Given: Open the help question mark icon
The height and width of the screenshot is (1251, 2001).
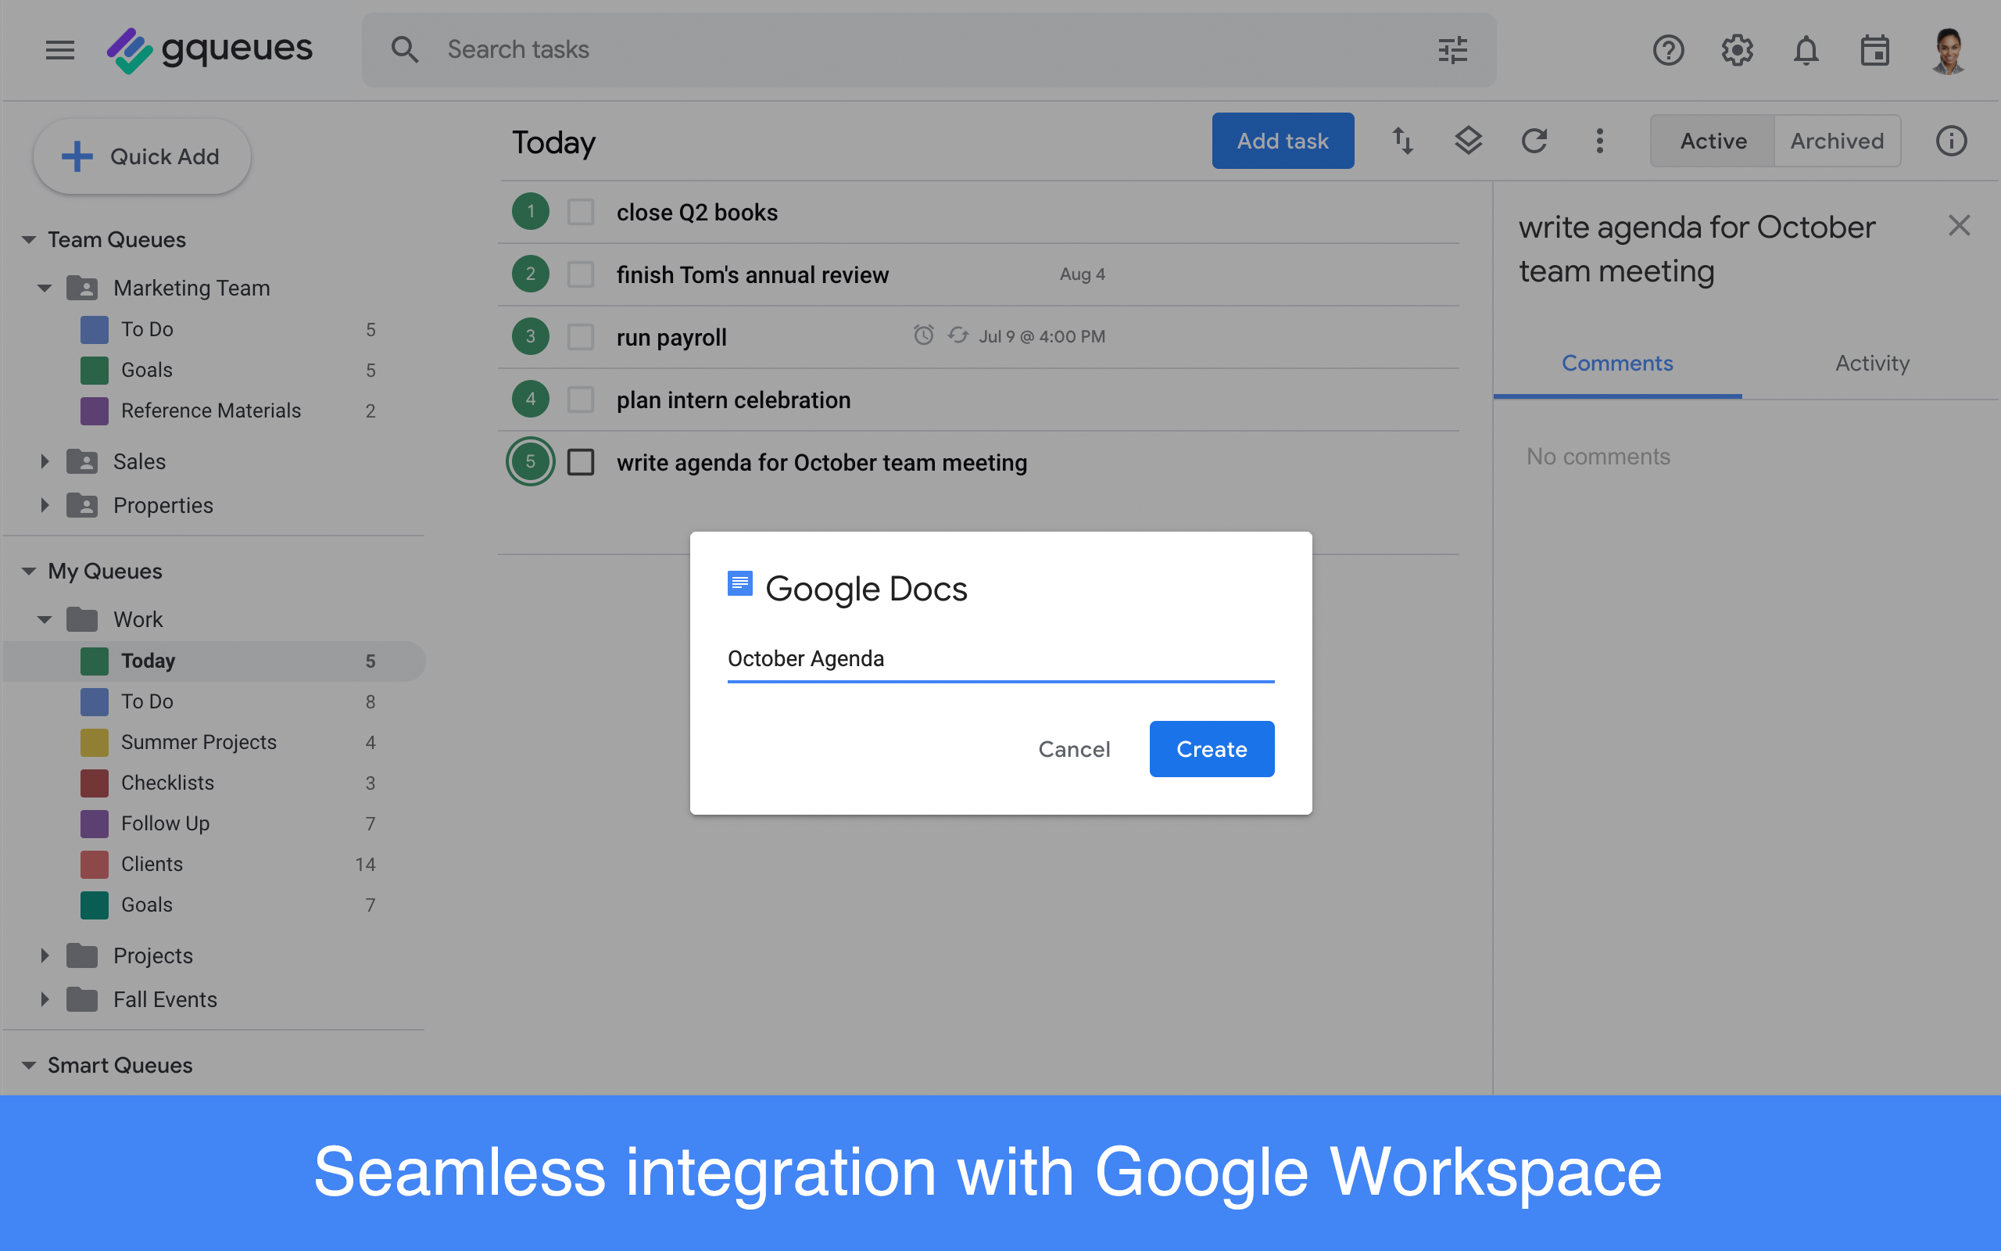Looking at the screenshot, I should 1668,49.
